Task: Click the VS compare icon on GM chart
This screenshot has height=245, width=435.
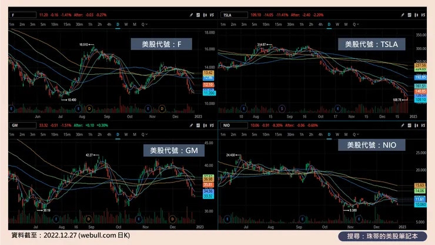Action: click(x=212, y=125)
